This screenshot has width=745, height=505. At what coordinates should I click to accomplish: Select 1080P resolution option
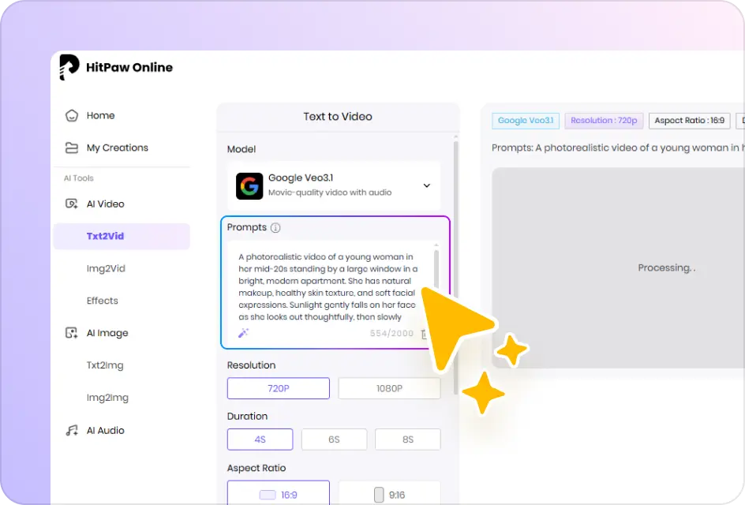tap(389, 388)
